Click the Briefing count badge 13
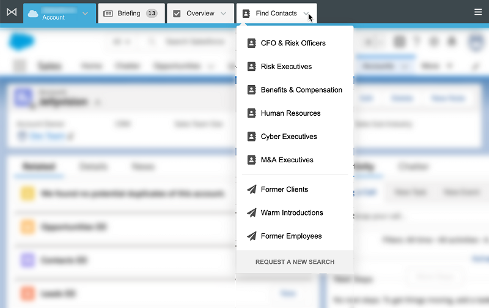The width and height of the screenshot is (489, 308). pos(152,13)
